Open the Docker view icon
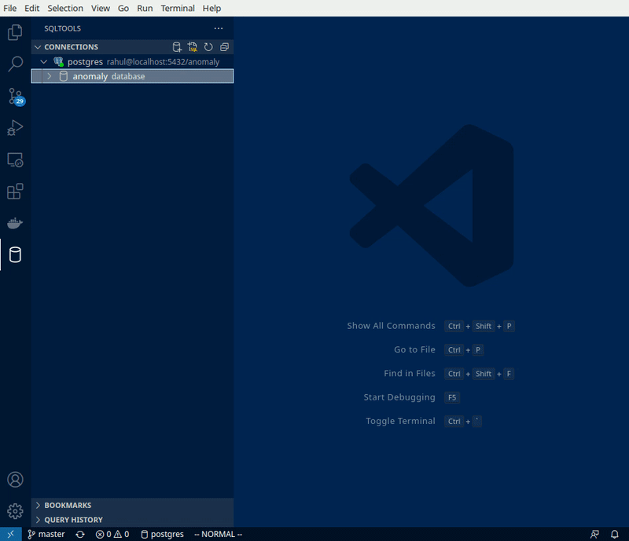Screen dimensions: 629x541 pos(15,223)
